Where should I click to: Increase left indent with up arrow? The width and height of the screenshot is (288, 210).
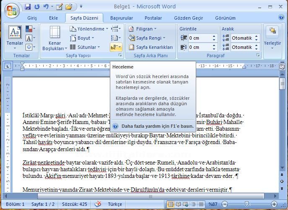(x=214, y=36)
